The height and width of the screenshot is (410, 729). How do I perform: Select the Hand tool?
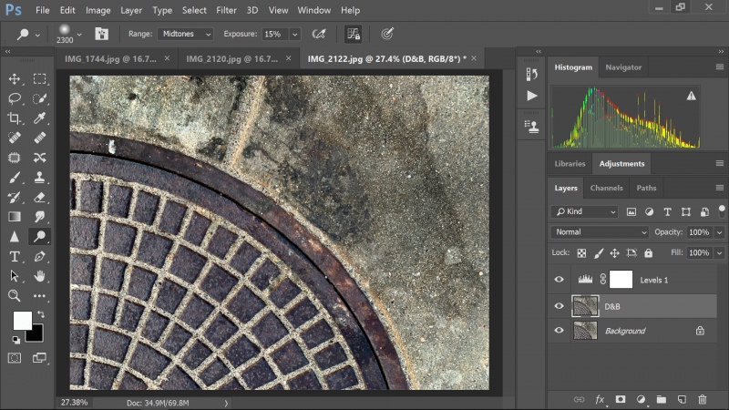[x=39, y=276]
